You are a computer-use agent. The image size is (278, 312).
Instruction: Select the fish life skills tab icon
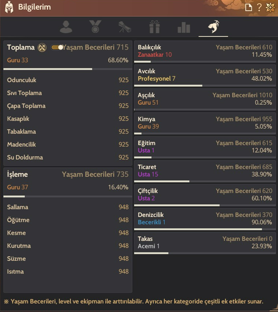[213, 27]
